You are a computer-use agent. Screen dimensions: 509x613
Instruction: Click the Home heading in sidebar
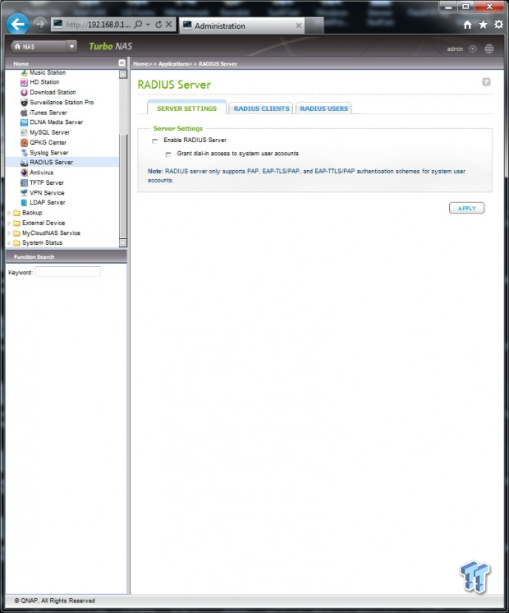click(21, 63)
